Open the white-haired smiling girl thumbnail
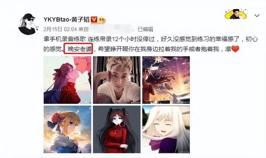The width and height of the screenshot is (266, 158). tap(166, 129)
